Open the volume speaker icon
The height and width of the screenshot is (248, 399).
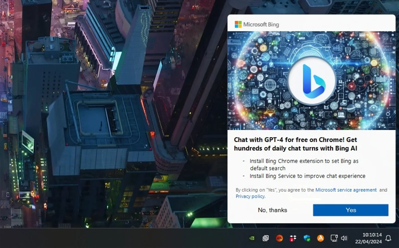(x=344, y=238)
